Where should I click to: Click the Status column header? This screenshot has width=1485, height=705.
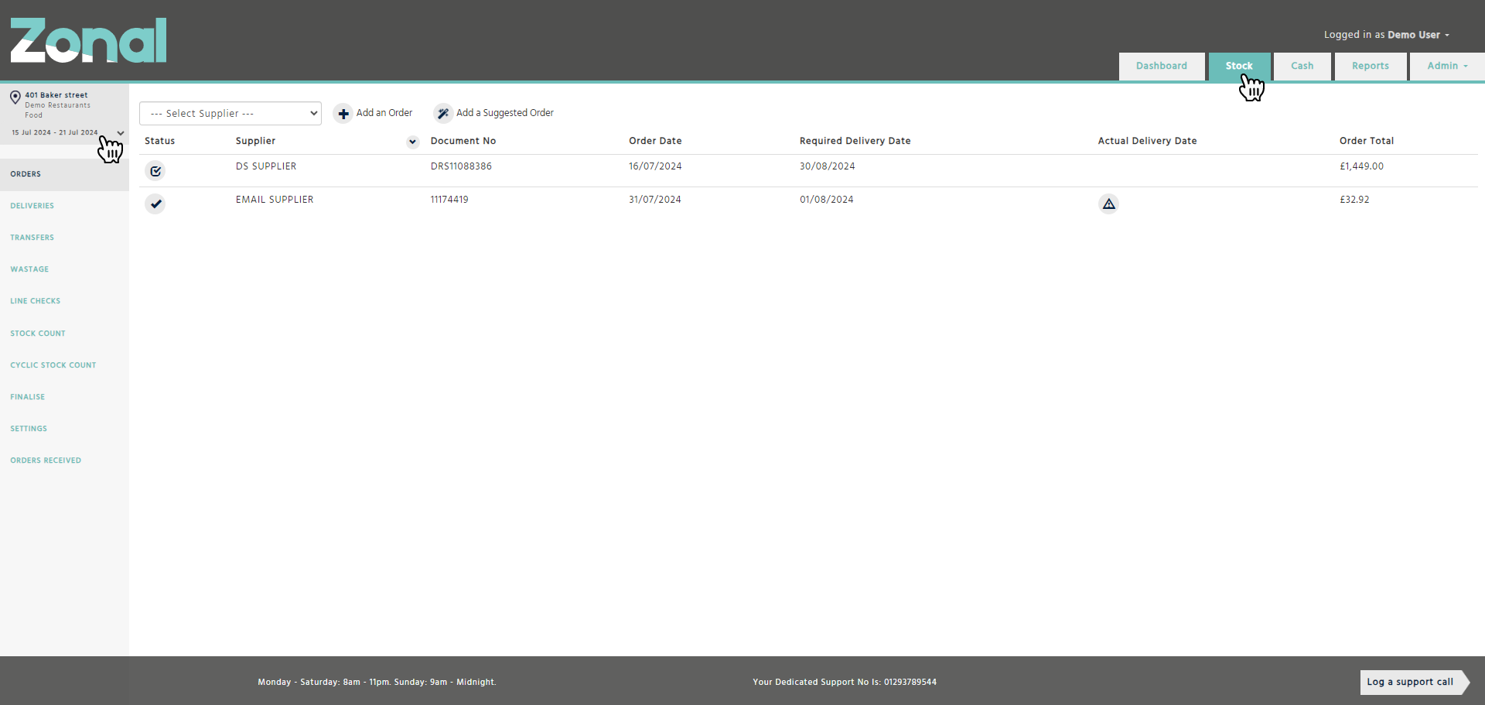[x=159, y=141]
